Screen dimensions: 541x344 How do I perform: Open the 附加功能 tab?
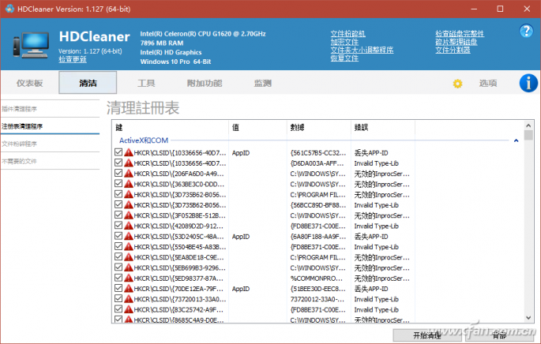205,83
